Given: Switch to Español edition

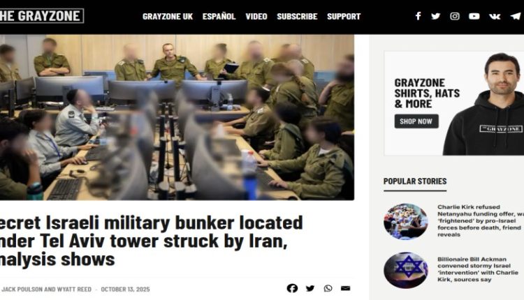Looking at the screenshot, I should click(219, 16).
